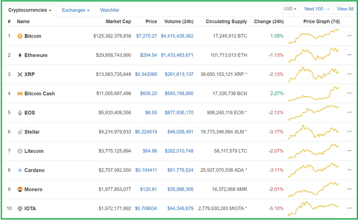Sort table by Price column

click(151, 22)
